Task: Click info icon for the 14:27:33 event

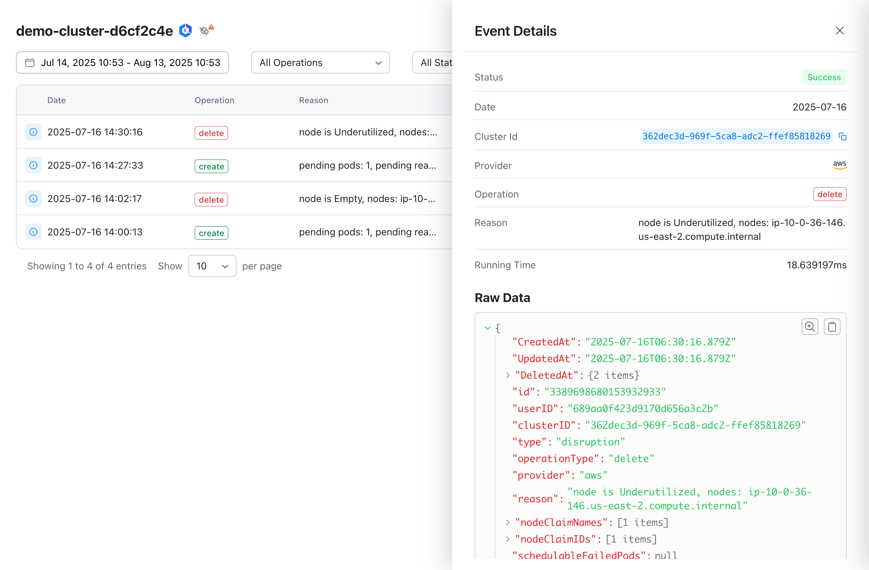Action: pyautogui.click(x=33, y=165)
